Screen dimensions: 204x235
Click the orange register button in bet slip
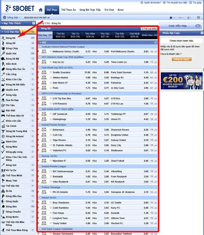[x=182, y=59]
